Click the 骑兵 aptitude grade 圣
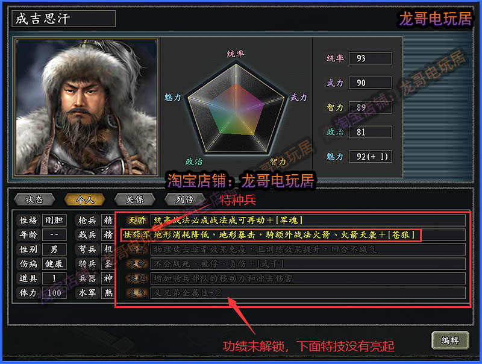 [108, 264]
